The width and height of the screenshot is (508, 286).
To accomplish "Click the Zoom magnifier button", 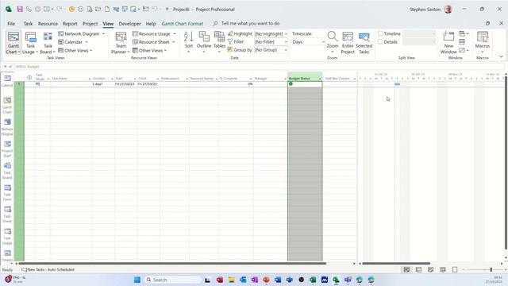I will coord(333,42).
